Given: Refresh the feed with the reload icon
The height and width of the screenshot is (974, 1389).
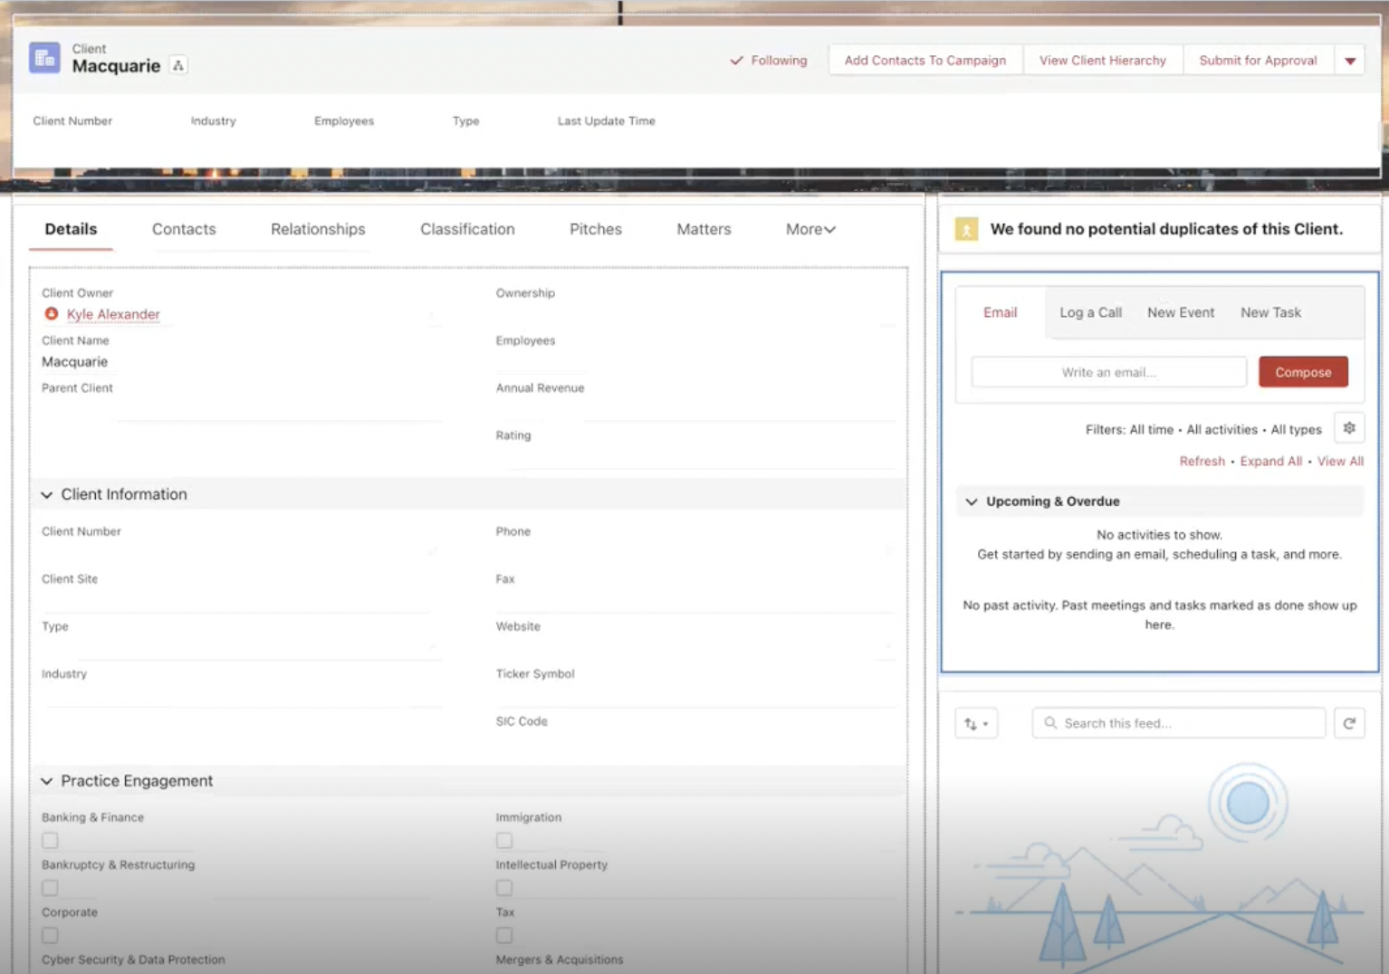Looking at the screenshot, I should pos(1349,723).
